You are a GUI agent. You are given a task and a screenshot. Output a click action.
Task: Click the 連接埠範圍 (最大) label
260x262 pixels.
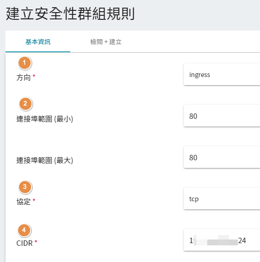[45, 160]
